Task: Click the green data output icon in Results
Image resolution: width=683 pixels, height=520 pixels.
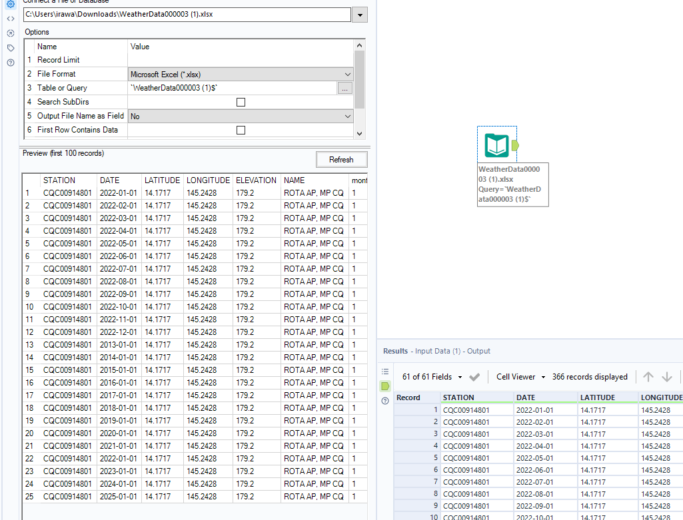Action: point(385,386)
